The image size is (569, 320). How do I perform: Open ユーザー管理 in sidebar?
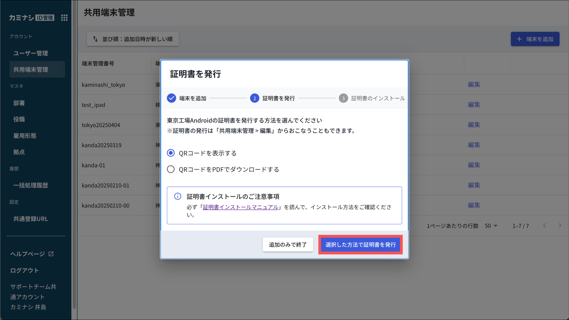click(x=31, y=53)
